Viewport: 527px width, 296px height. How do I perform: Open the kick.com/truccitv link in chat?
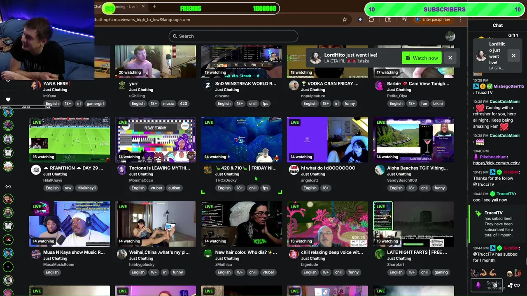tap(496, 163)
